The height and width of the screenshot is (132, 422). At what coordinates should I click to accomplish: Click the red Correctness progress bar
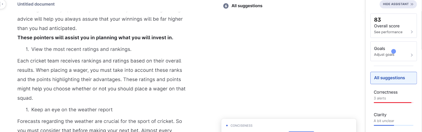point(392,103)
